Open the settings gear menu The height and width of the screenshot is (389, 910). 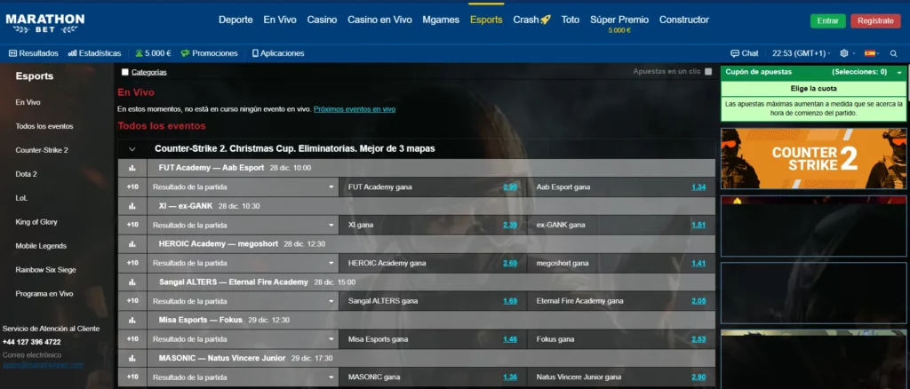pyautogui.click(x=846, y=53)
